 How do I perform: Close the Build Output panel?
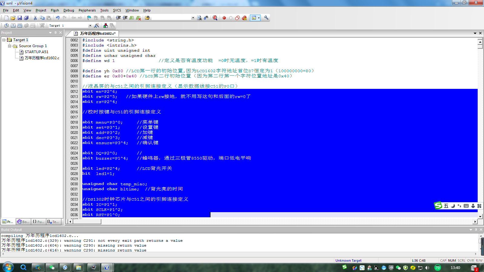pyautogui.click(x=481, y=229)
